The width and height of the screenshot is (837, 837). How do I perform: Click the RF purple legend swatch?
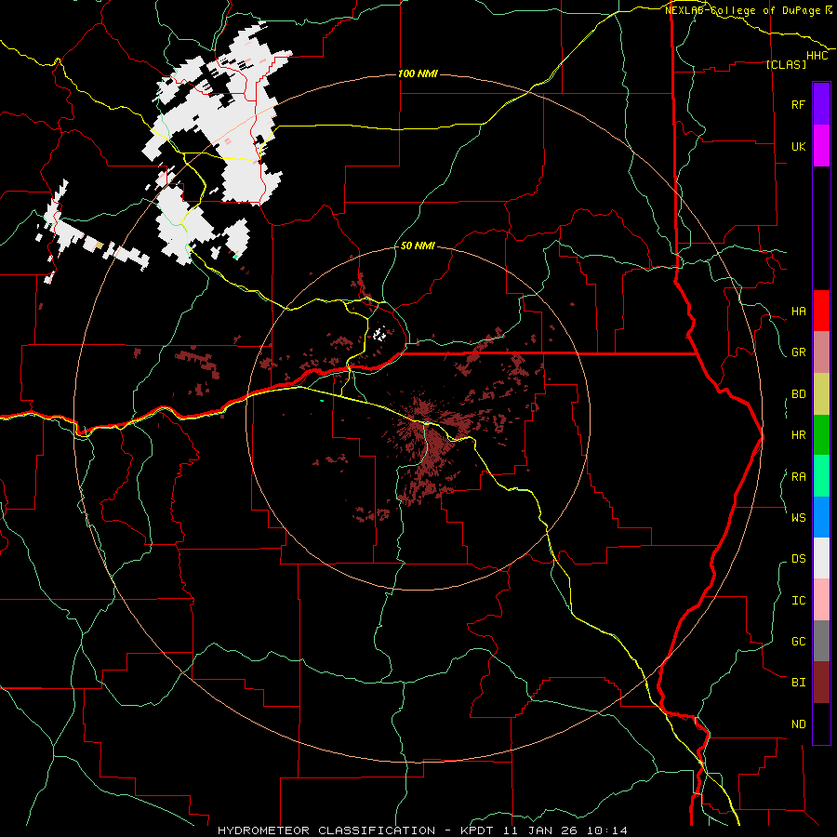click(x=821, y=104)
